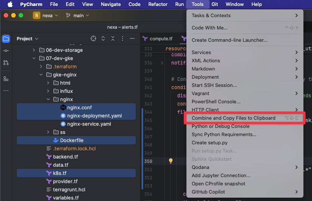The image size is (312, 201).
Task: Expand the .terraform folder
Action: (41, 66)
